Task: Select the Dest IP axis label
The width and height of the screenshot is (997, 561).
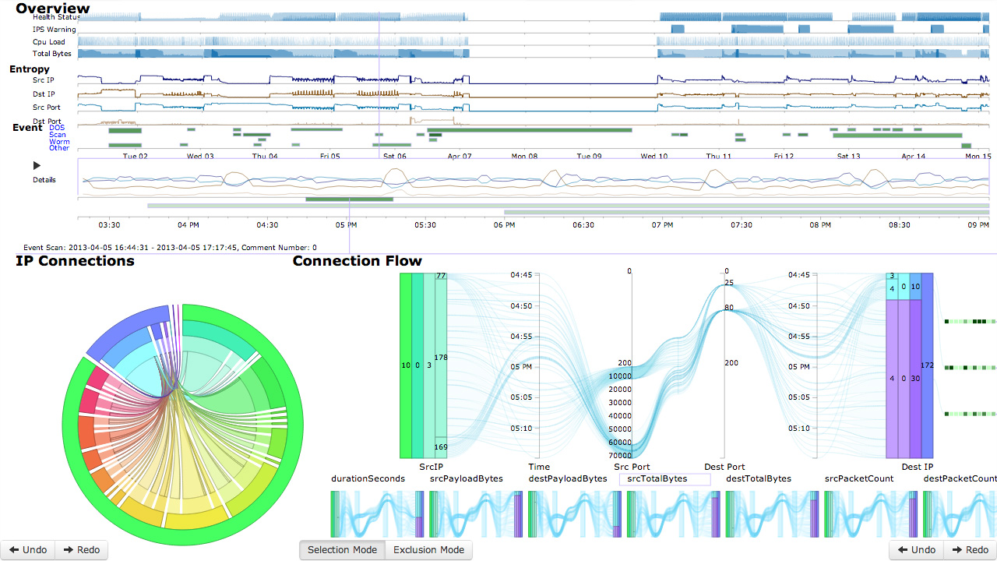Action: (917, 467)
